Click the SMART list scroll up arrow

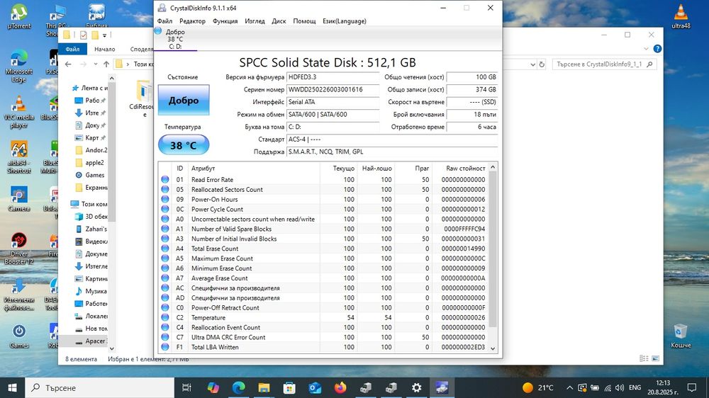pos(493,167)
